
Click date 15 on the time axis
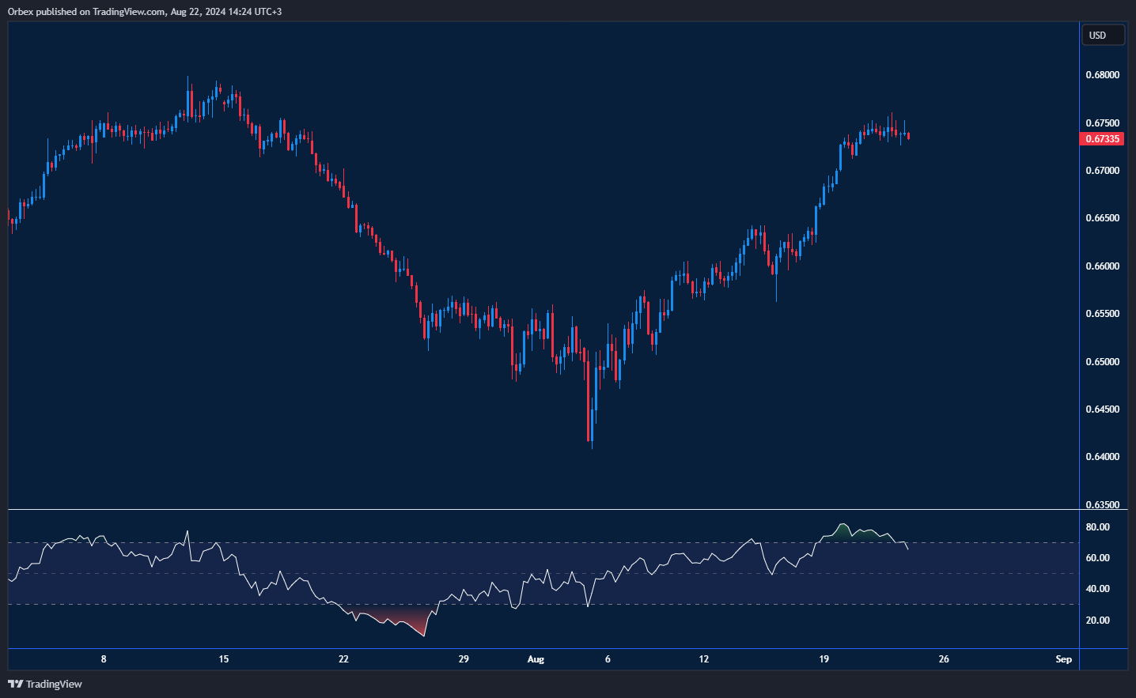click(x=224, y=659)
